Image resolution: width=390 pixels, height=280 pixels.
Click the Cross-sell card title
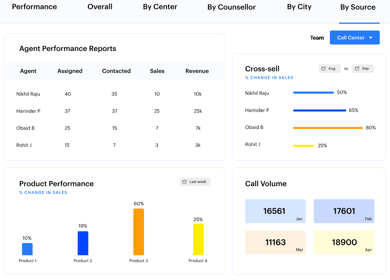click(x=262, y=69)
